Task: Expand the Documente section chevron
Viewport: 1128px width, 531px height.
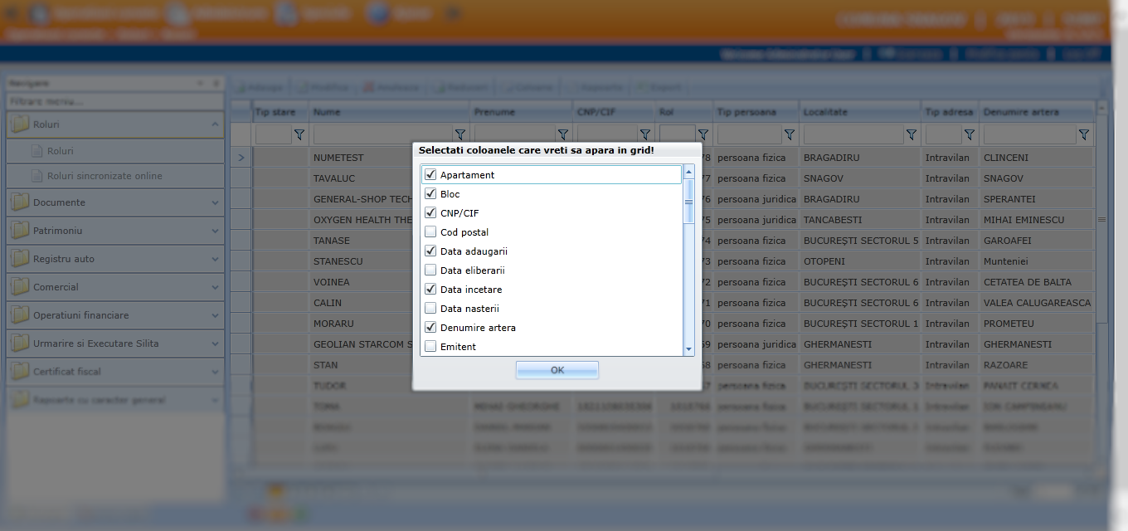Action: [x=215, y=202]
